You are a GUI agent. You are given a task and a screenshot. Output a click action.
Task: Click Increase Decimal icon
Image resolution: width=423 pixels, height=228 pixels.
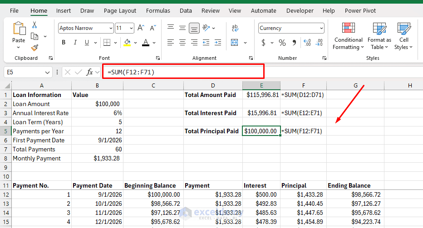(x=307, y=43)
